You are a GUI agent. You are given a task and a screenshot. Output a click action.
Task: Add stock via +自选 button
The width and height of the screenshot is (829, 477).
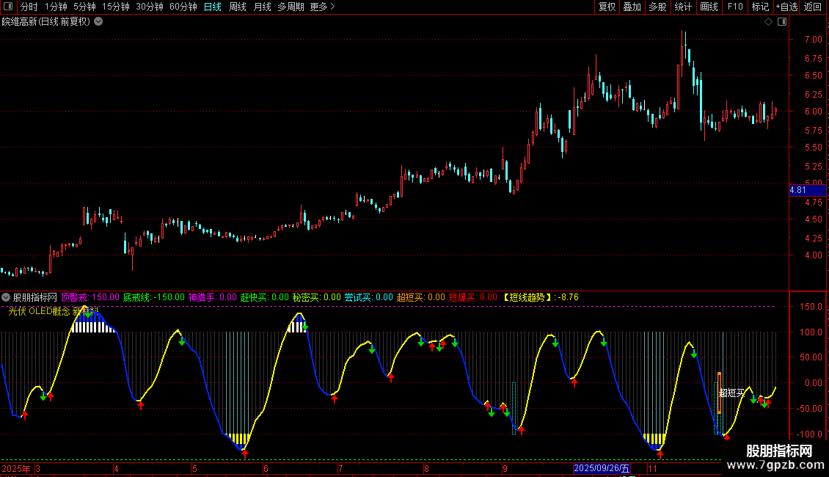click(x=786, y=7)
